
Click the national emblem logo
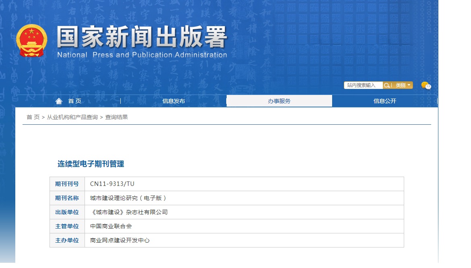[x=31, y=41]
